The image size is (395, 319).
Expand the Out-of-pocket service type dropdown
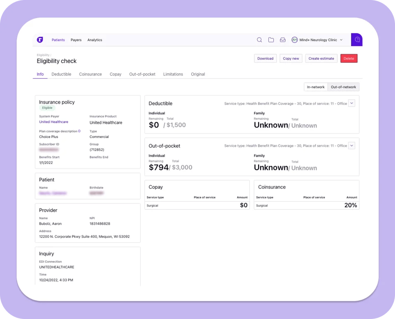pyautogui.click(x=352, y=146)
